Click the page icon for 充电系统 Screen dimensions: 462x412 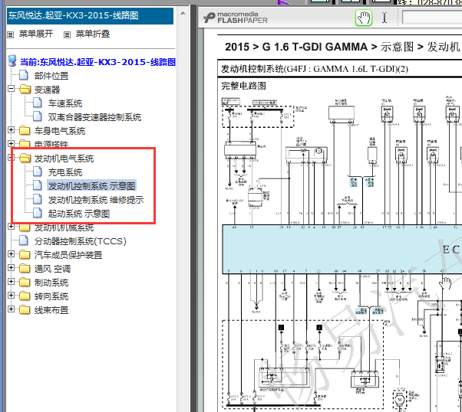tap(38, 172)
